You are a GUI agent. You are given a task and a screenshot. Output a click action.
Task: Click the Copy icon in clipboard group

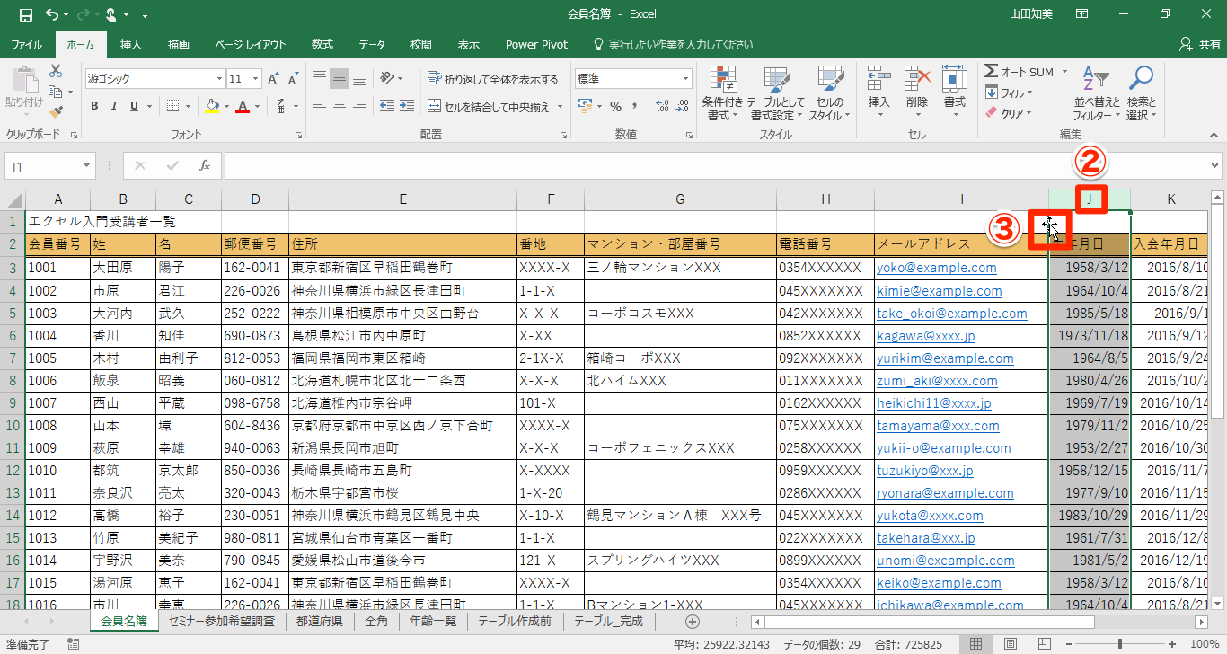tap(56, 92)
